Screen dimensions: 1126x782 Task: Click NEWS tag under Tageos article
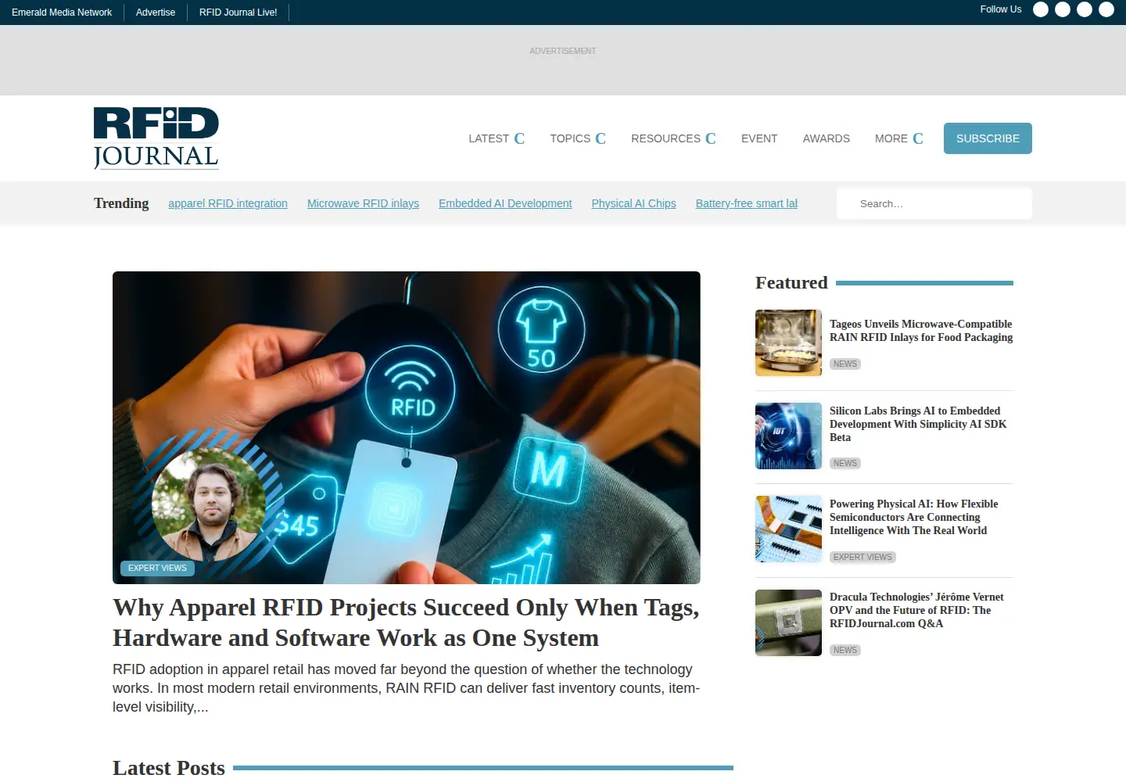845,364
